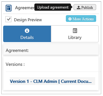Screen dimensions: 103x96
Task: Publish the agreement
Action: [x=85, y=7]
